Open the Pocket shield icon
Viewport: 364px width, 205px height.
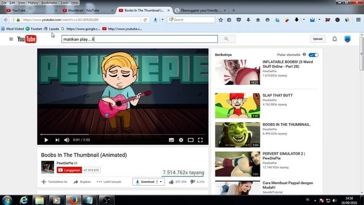(x=239, y=20)
